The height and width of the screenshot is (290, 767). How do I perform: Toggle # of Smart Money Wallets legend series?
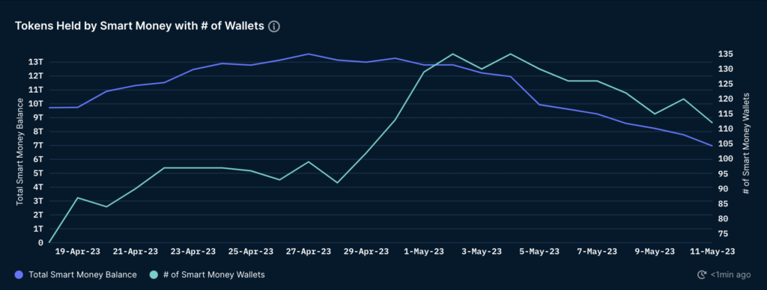coord(207,275)
